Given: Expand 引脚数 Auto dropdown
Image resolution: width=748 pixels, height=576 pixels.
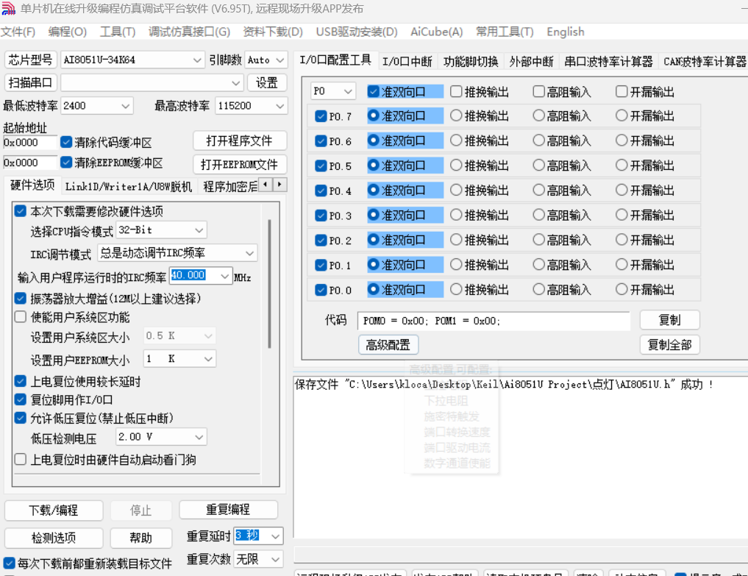Looking at the screenshot, I should click(x=280, y=60).
